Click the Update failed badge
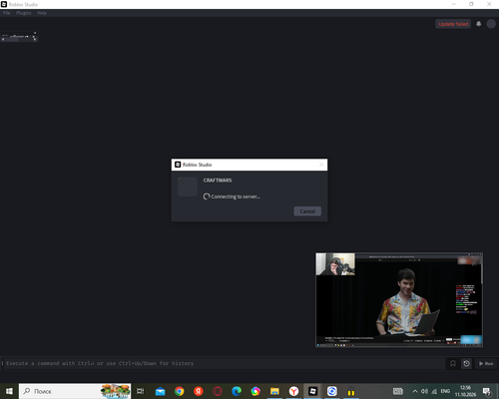This screenshot has width=499, height=399. coord(453,24)
